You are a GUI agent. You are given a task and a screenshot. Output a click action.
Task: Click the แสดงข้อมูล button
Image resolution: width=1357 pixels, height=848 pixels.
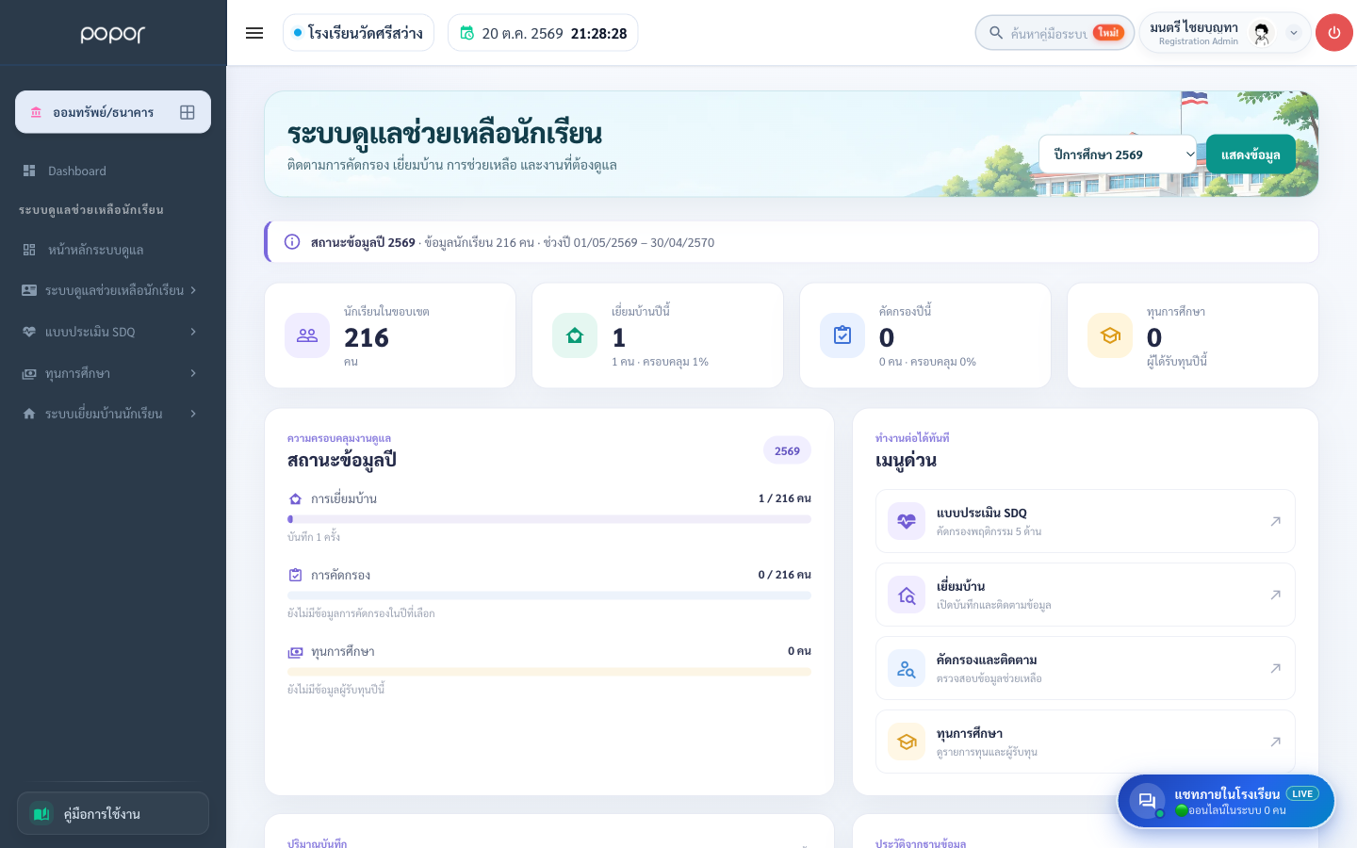(1251, 155)
